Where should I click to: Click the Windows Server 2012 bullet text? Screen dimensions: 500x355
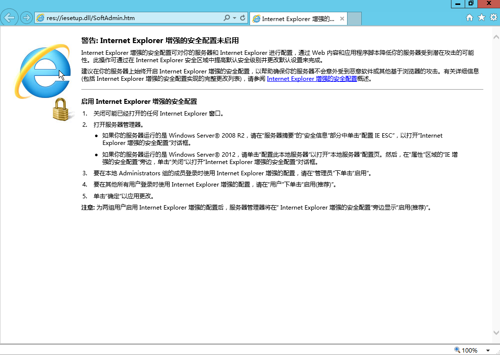(280, 158)
